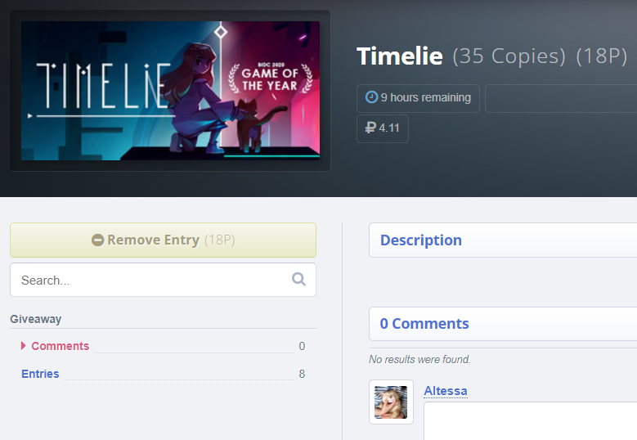The width and height of the screenshot is (637, 440).
Task: Click the clock icon beside hours remaining
Action: [371, 97]
